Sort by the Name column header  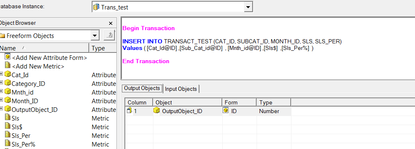click(x=44, y=48)
